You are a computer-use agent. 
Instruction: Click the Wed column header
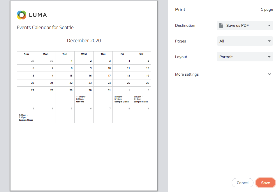[x=84, y=54]
